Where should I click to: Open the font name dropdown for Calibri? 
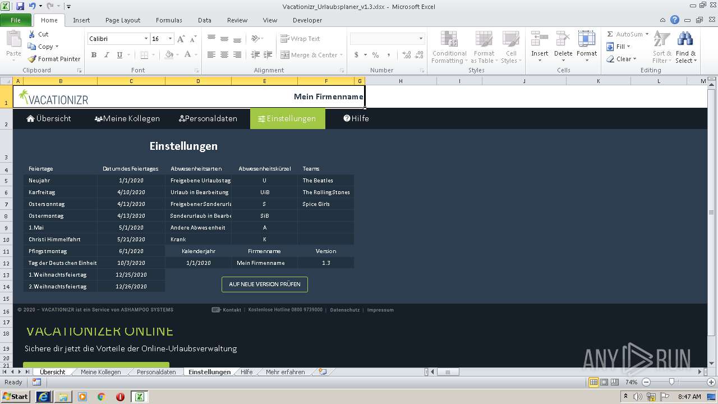click(146, 39)
